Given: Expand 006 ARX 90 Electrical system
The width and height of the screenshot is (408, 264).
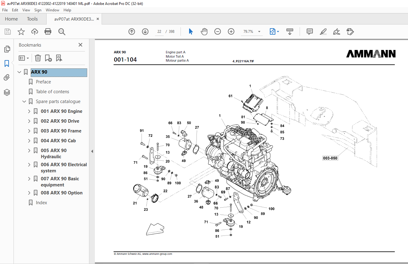Looking at the screenshot, I should (29, 165).
